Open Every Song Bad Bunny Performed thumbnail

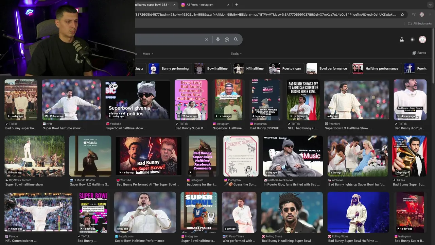pyautogui.click(x=191, y=100)
